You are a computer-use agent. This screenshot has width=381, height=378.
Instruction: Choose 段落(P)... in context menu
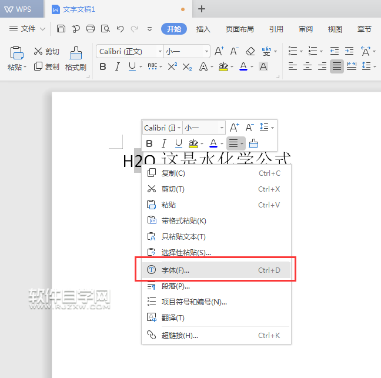pyautogui.click(x=216, y=286)
